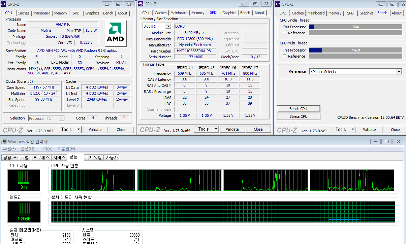Click Task Manager icon in its title bar
Image resolution: width=406 pixels, height=244 pixels.
coord(4,142)
